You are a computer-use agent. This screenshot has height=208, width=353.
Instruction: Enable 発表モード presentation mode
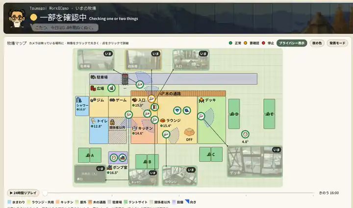click(337, 43)
